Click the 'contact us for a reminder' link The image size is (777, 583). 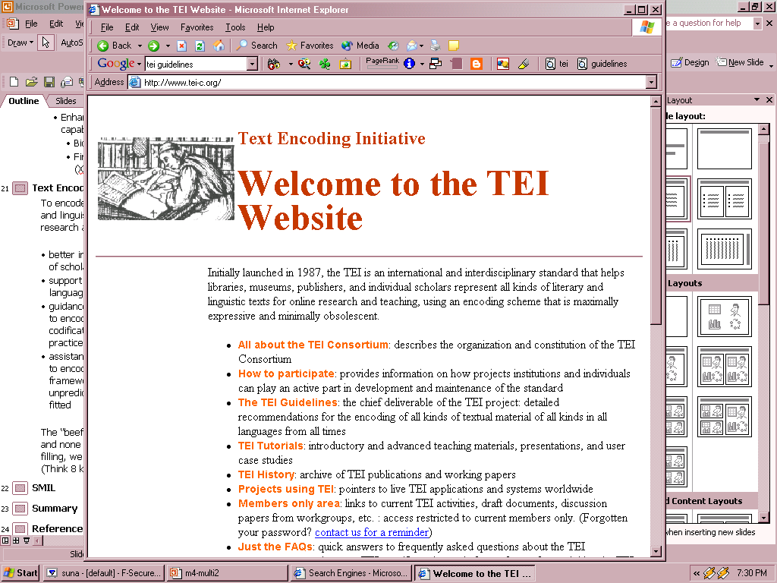tap(372, 532)
